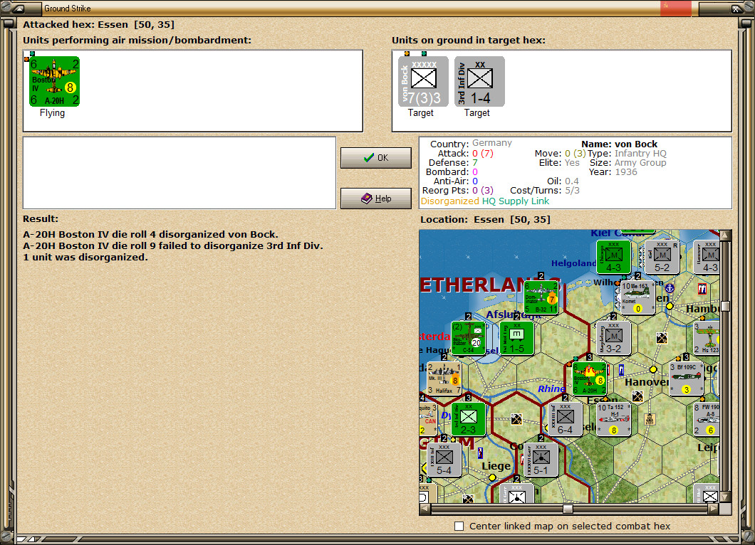
Task: Click the empty message box left of OK
Action: [x=179, y=173]
